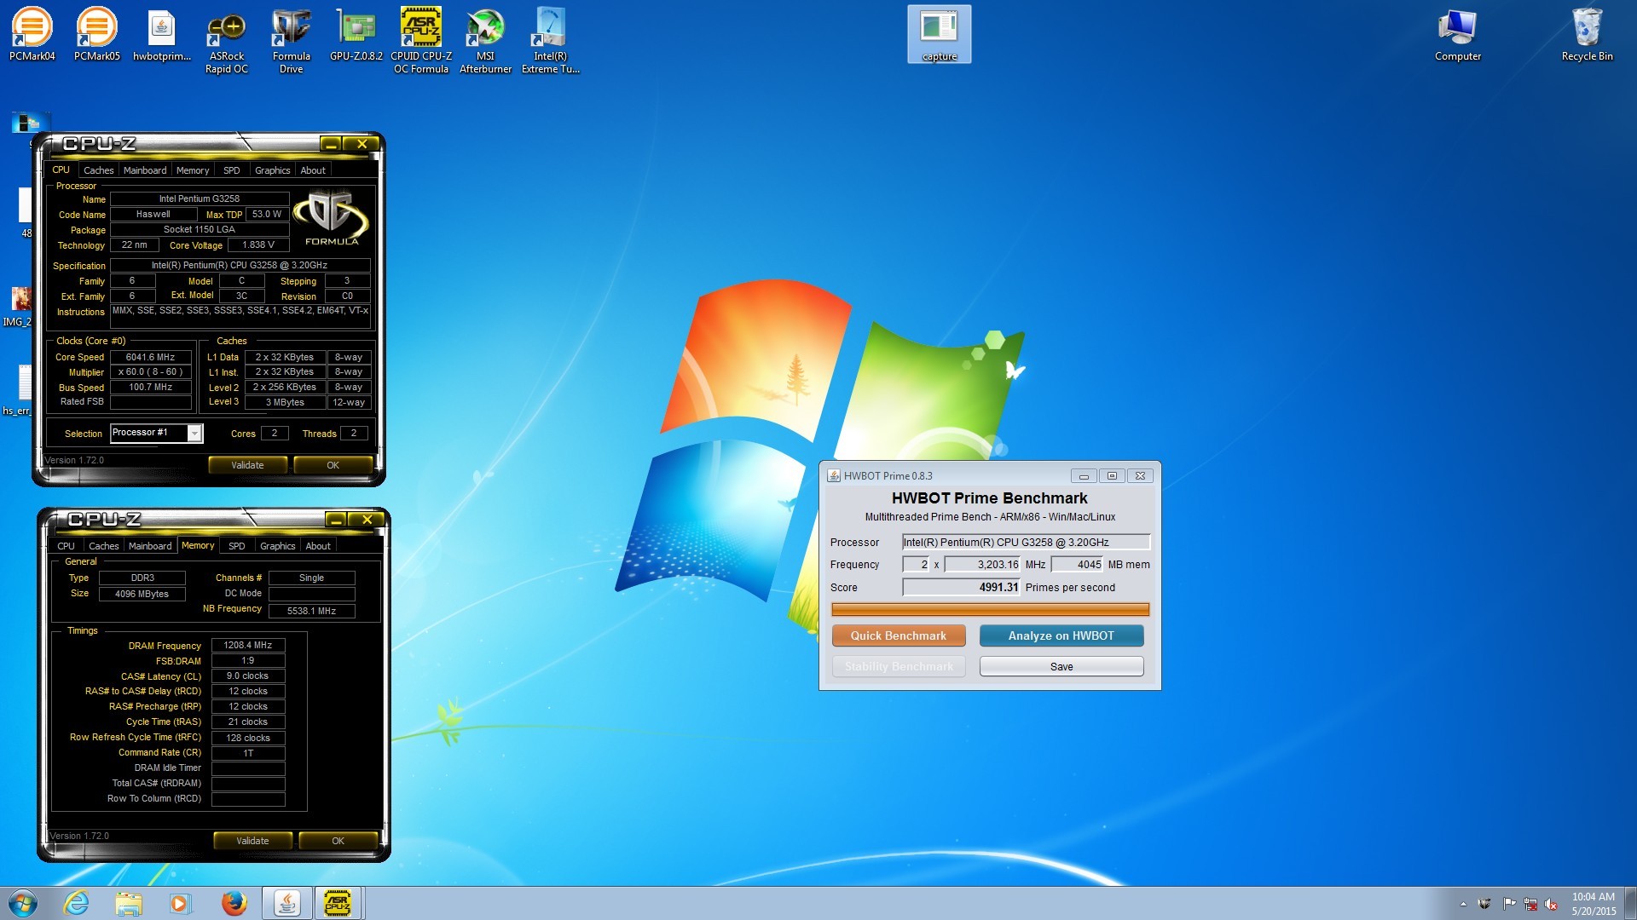Click Validate in bottom CPU-Z window

252,841
